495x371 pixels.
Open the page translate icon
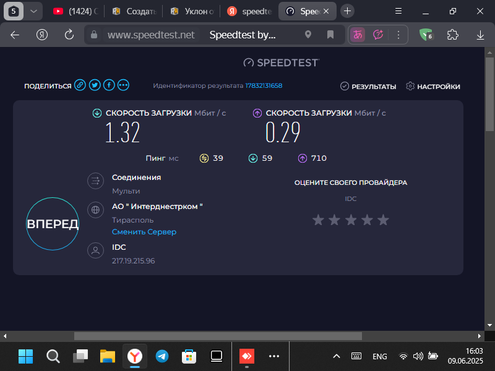coord(358,35)
